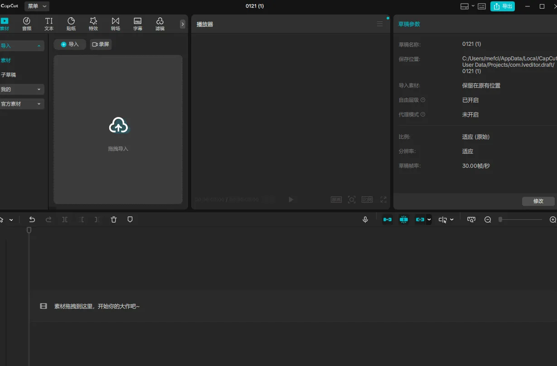Click the timeline playhead marker
Image resolution: width=557 pixels, height=366 pixels.
pyautogui.click(x=29, y=230)
